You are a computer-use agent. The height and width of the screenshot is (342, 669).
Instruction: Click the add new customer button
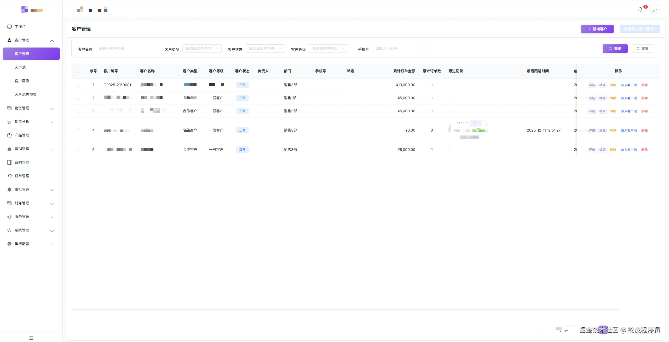tap(597, 29)
